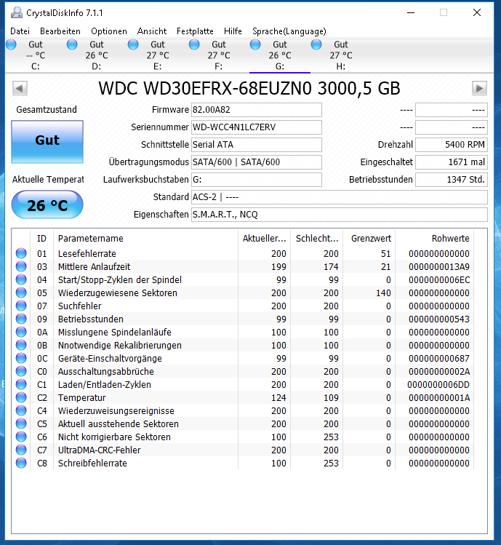
Task: Click the CrystalDiskInfo title bar icon
Action: (x=16, y=13)
